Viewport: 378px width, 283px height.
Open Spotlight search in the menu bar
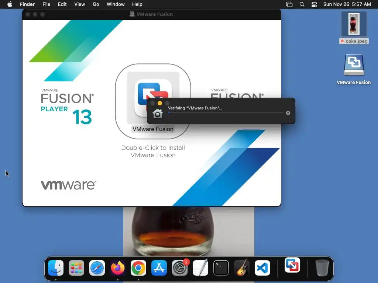(x=302, y=4)
